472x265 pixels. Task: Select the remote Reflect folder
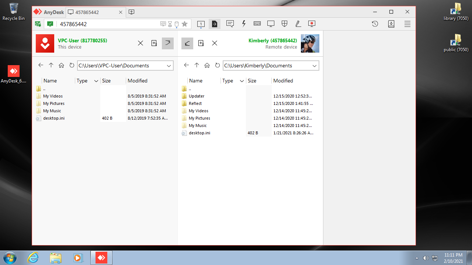(195, 103)
